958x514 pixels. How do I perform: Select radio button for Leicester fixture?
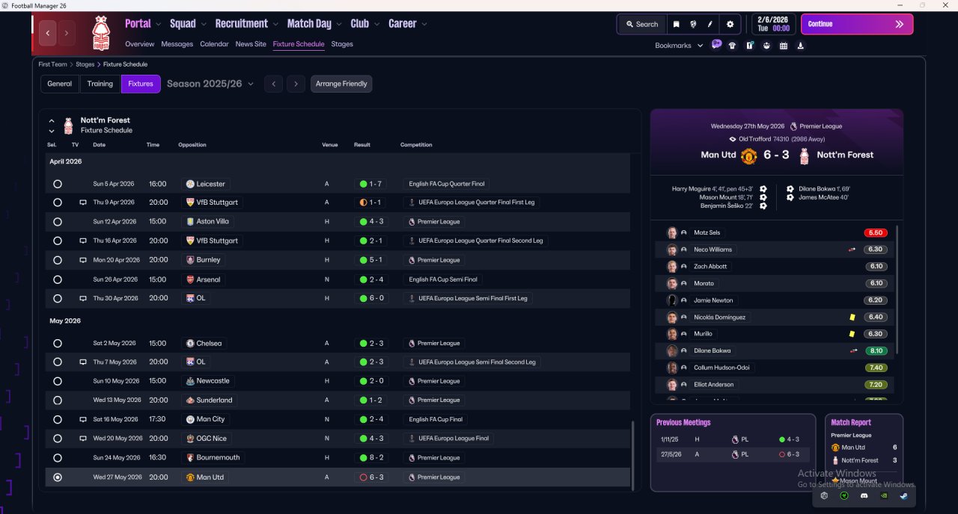click(x=58, y=184)
